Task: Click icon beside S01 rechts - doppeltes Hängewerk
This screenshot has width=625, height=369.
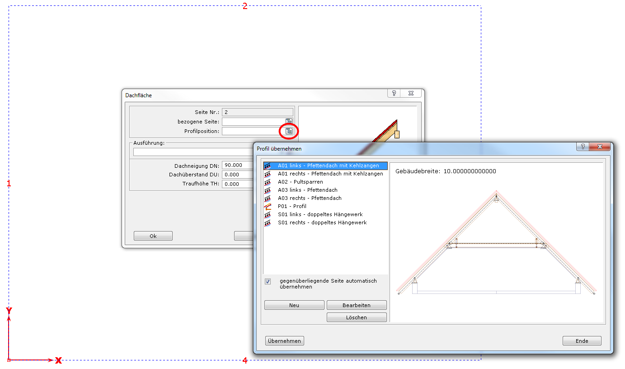Action: coord(268,222)
